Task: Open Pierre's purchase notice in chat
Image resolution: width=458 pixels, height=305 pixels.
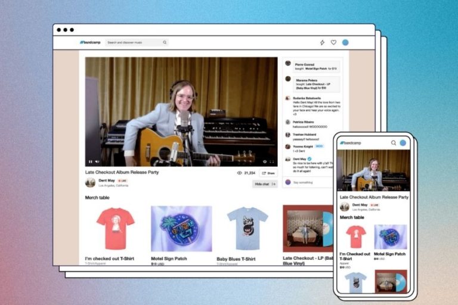Action: click(x=315, y=67)
